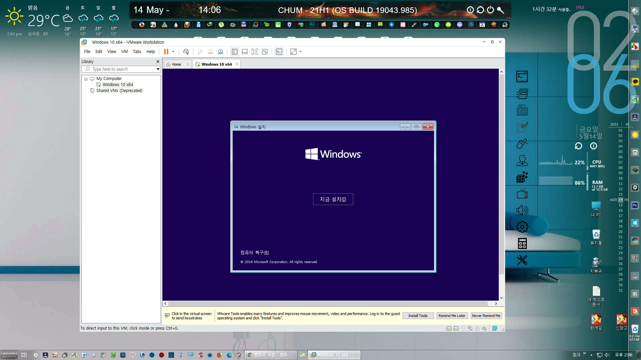Open the power options arrow beside the pause icon
The height and width of the screenshot is (360, 641).
click(173, 52)
